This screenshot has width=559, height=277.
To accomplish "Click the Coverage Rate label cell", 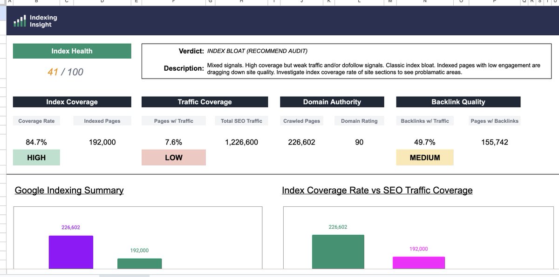I will [x=36, y=121].
